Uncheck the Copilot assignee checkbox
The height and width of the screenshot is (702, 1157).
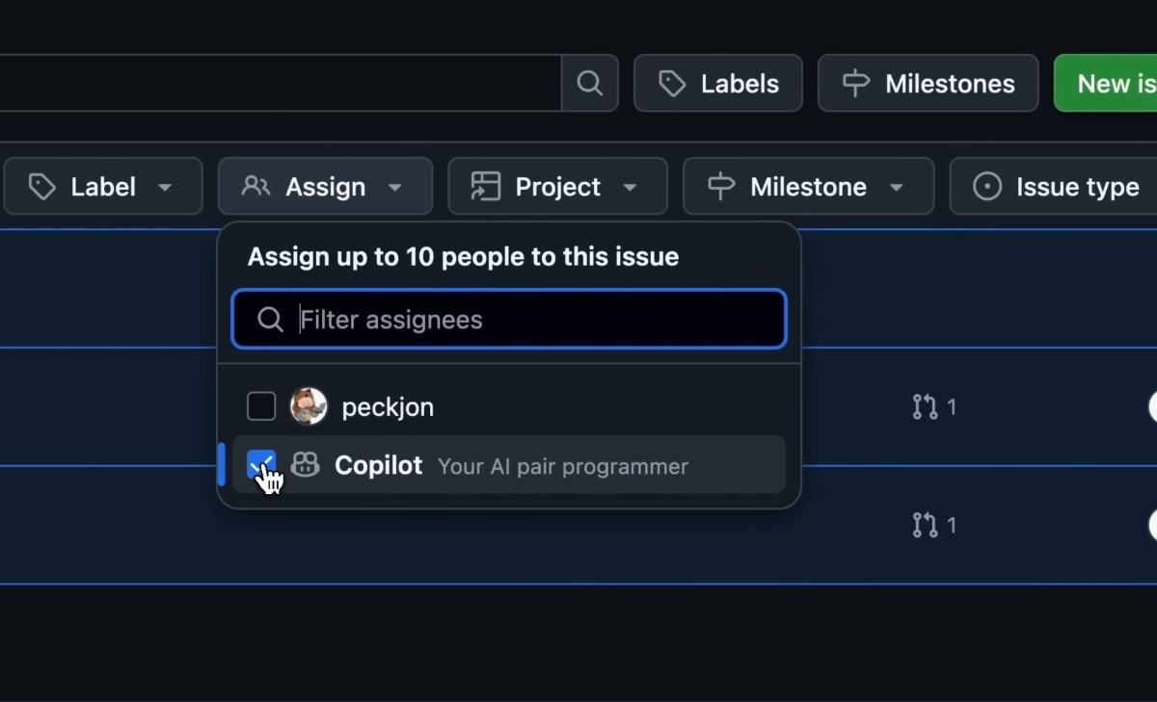[261, 465]
